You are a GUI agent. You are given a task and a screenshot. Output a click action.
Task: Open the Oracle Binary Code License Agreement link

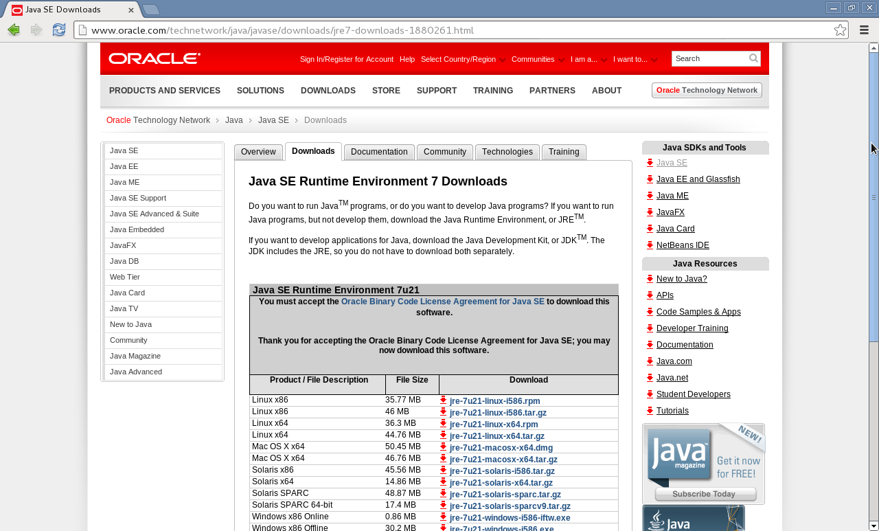(x=443, y=302)
